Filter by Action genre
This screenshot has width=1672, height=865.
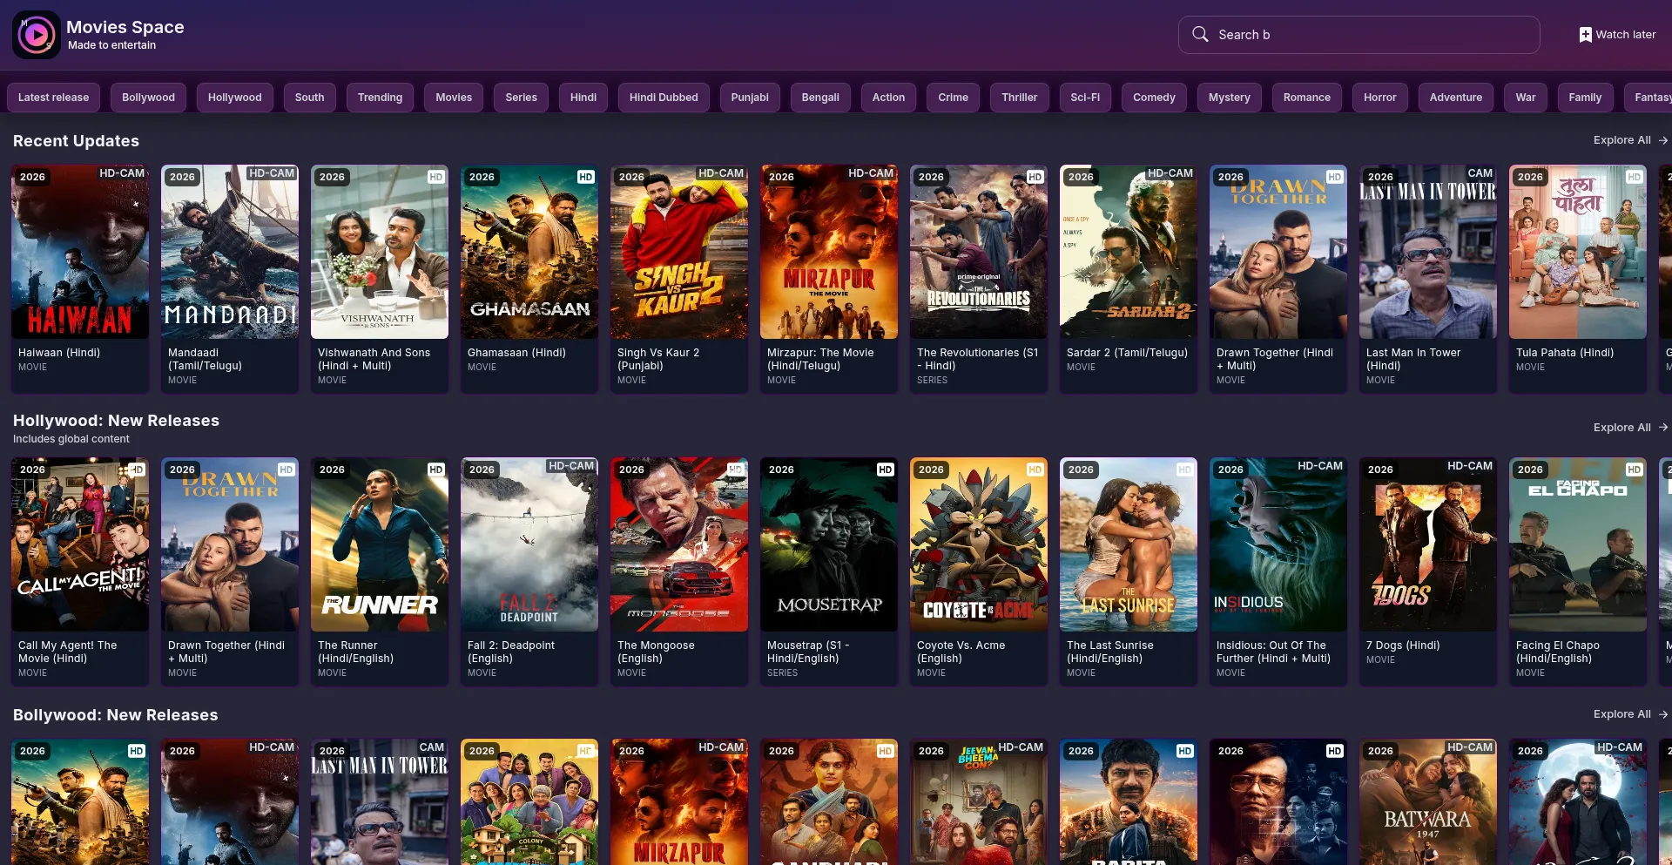tap(888, 98)
